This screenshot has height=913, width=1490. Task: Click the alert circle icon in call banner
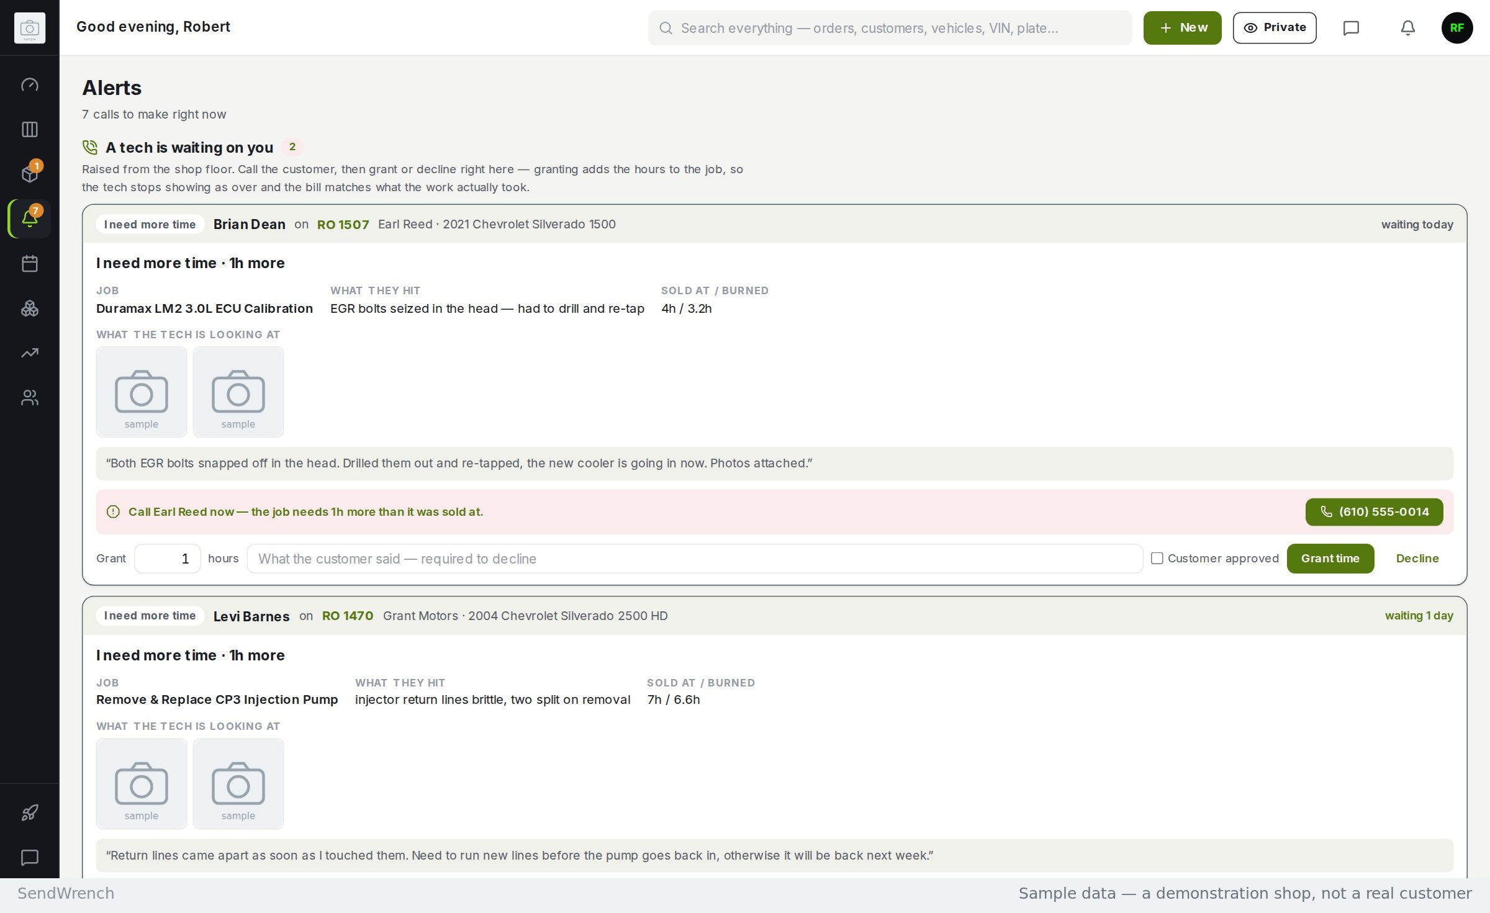coord(113,512)
